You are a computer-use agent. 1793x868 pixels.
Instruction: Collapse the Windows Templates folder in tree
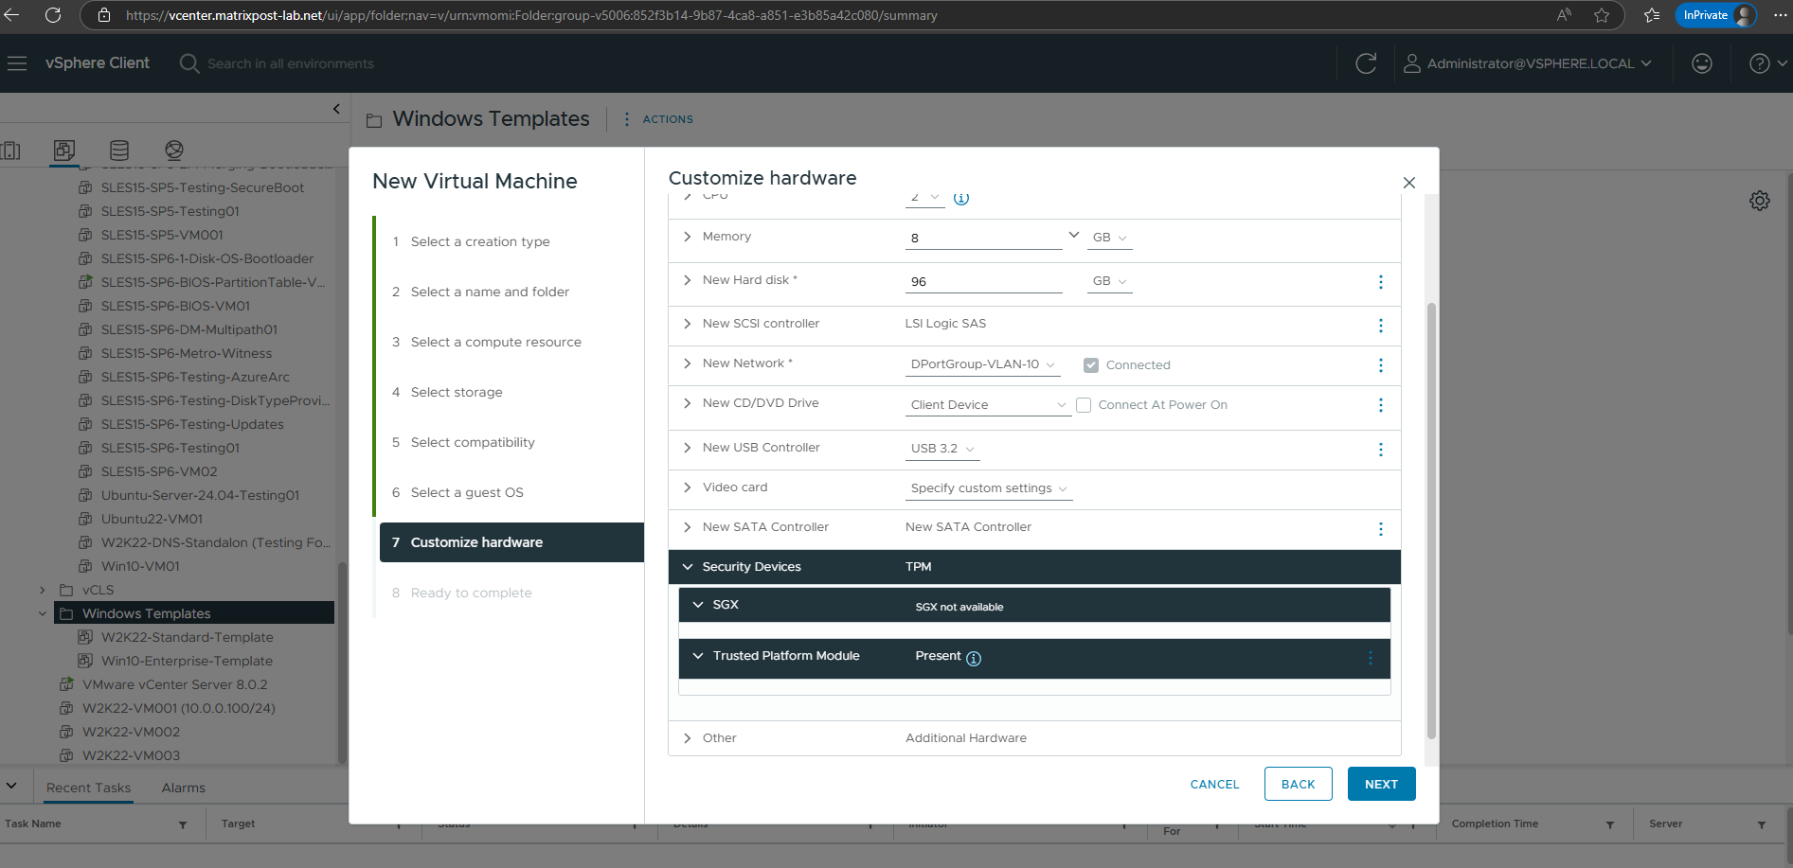[43, 613]
